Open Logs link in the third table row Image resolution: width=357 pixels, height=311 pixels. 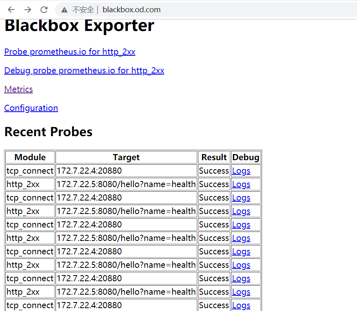tap(241, 198)
